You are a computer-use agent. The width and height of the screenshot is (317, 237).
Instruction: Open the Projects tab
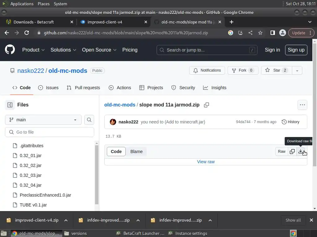pyautogui.click(x=151, y=88)
